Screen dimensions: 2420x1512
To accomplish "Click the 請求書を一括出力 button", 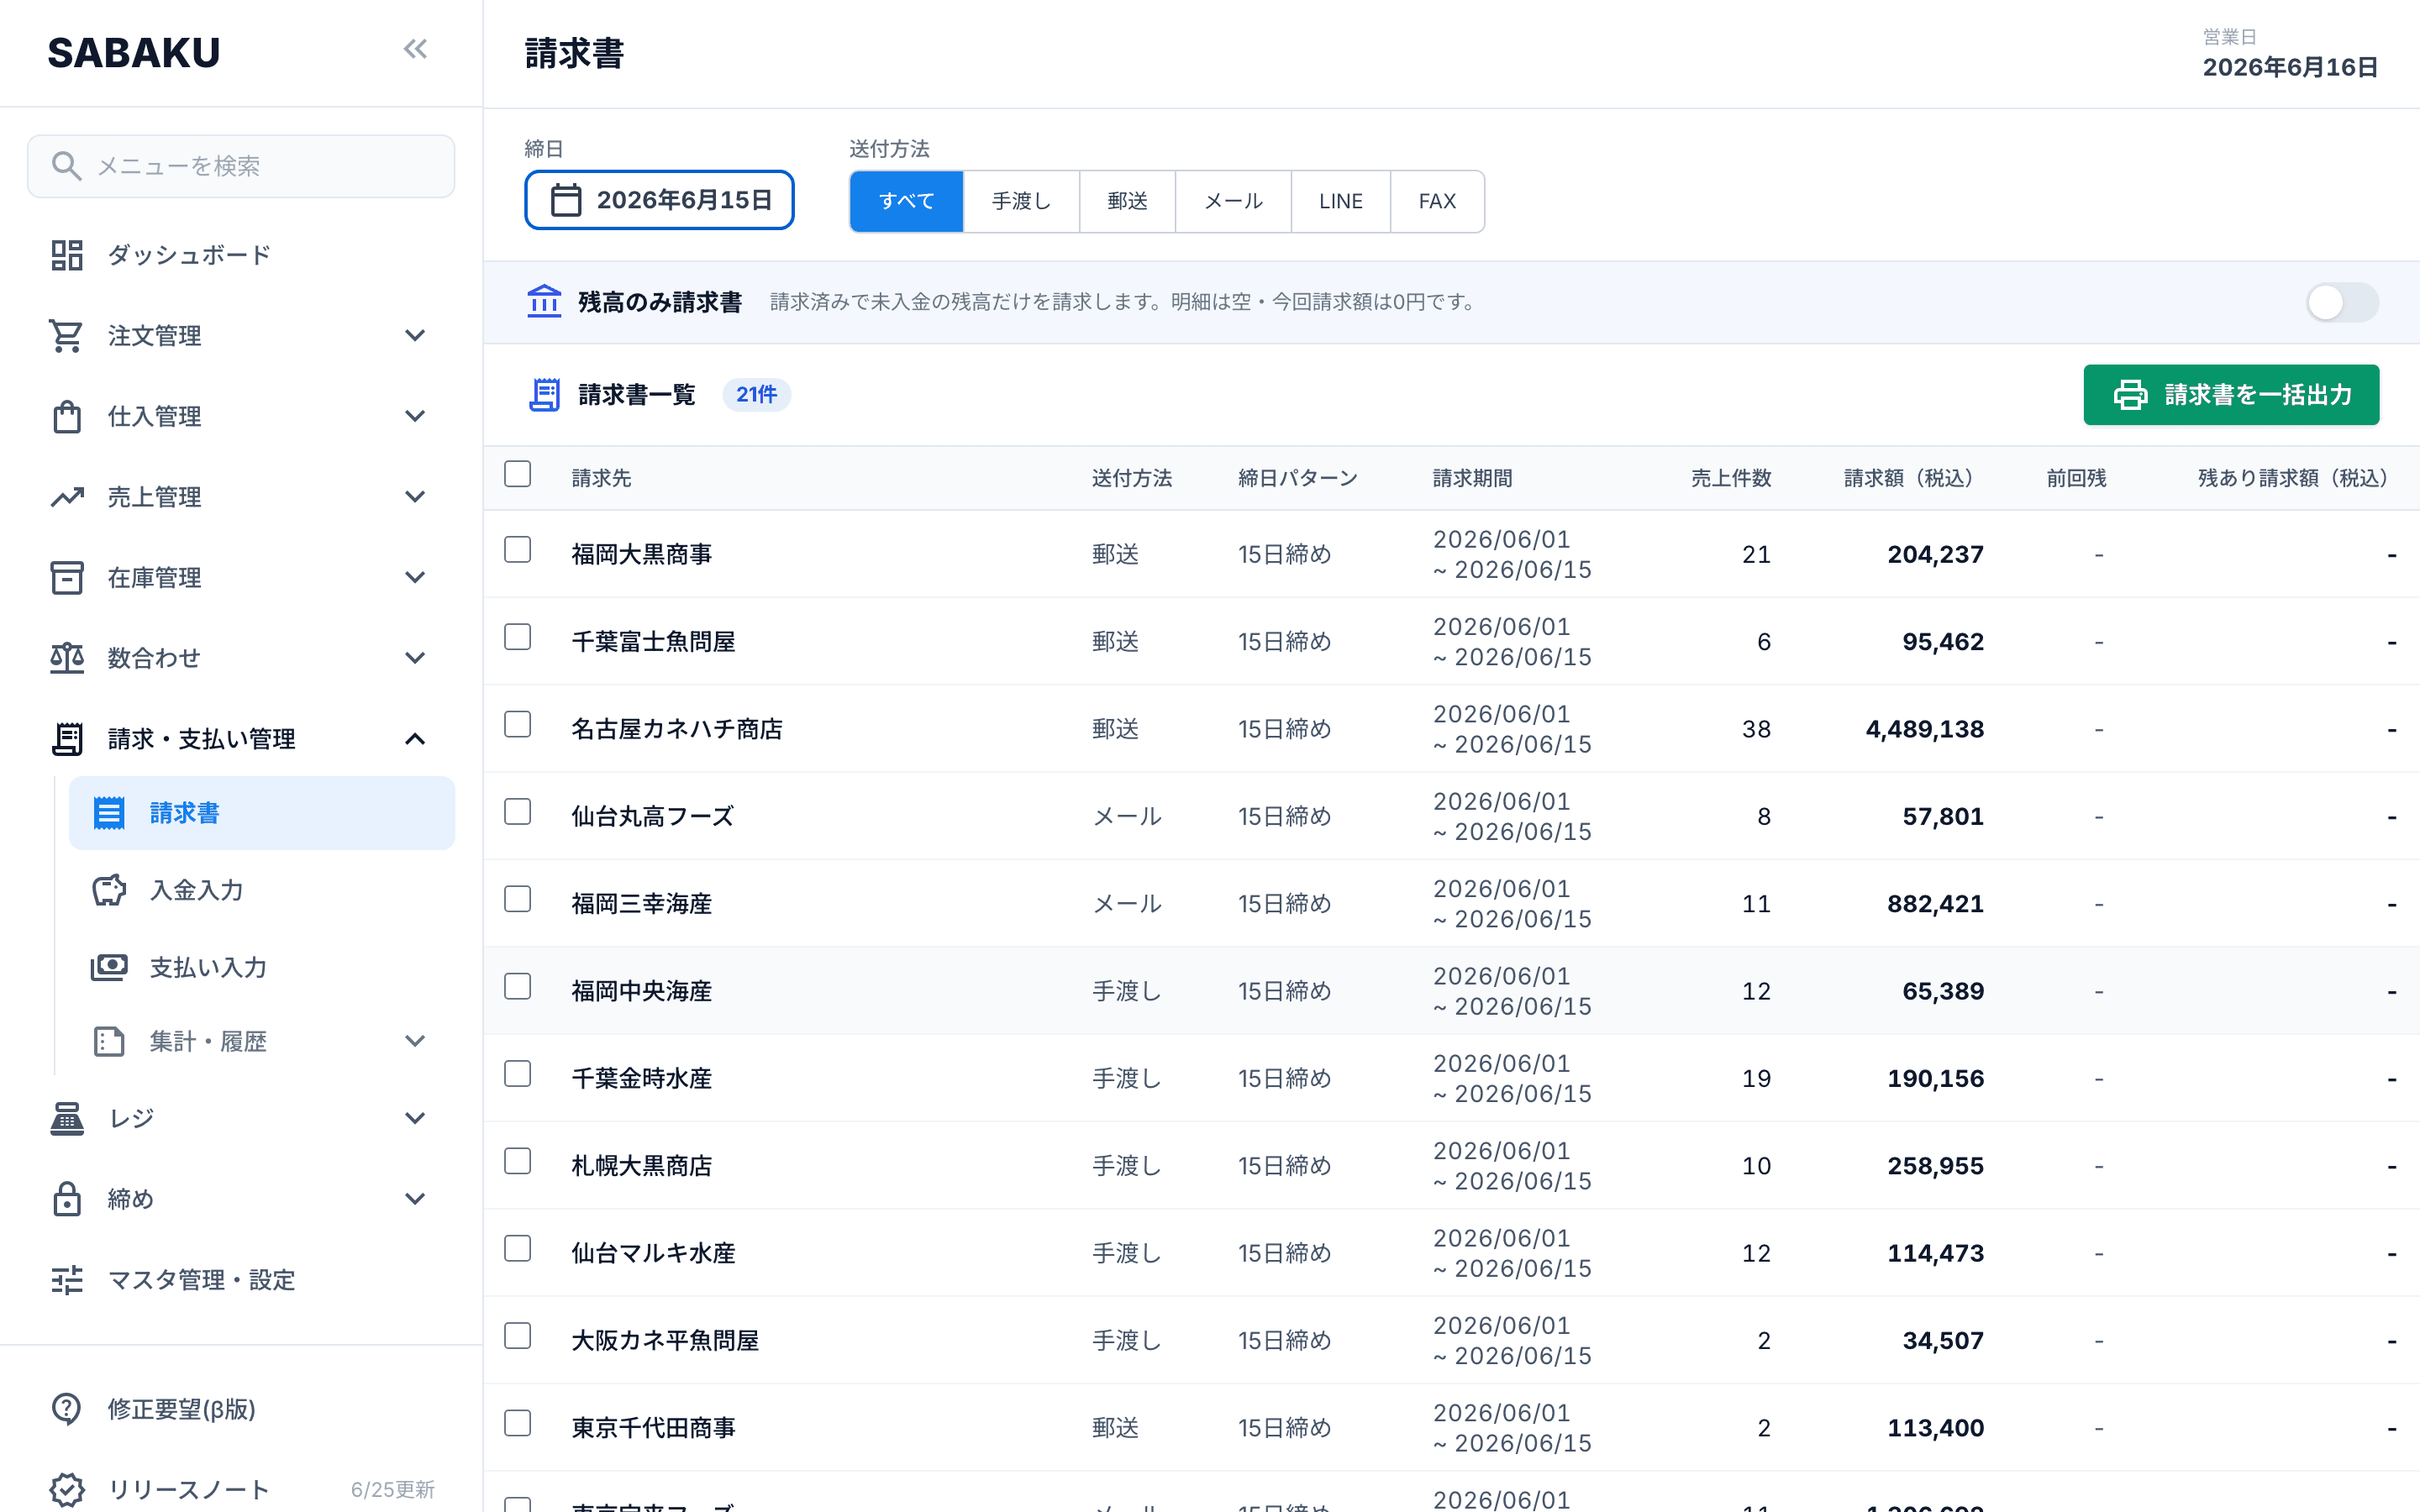I will point(2231,395).
